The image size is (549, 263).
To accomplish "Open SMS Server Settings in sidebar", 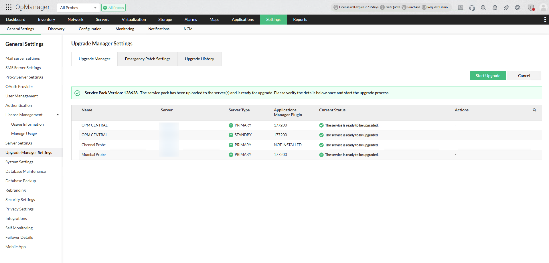I will [x=23, y=68].
